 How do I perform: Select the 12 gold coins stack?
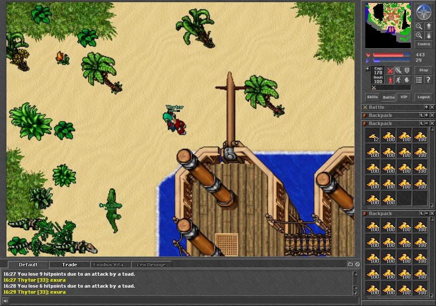coord(373,136)
